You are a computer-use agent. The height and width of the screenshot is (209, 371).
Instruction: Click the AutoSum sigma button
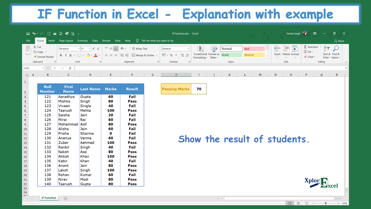tap(311, 47)
